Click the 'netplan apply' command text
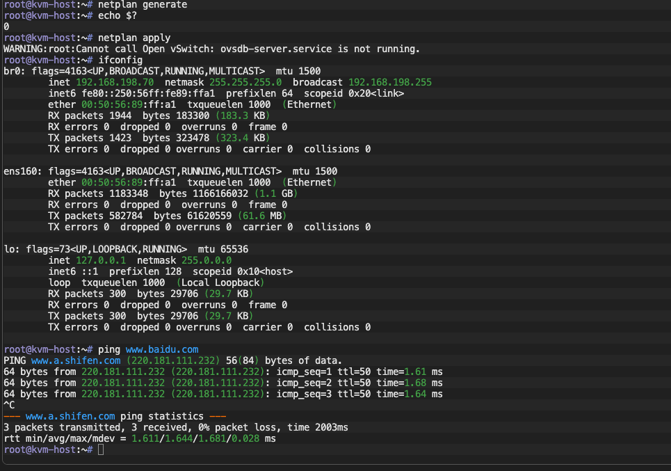 [134, 38]
